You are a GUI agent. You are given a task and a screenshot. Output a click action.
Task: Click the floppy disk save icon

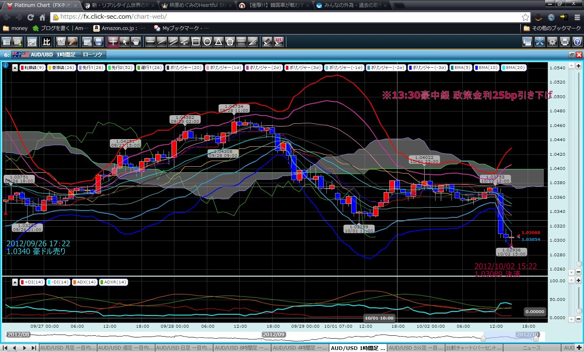pos(99,42)
